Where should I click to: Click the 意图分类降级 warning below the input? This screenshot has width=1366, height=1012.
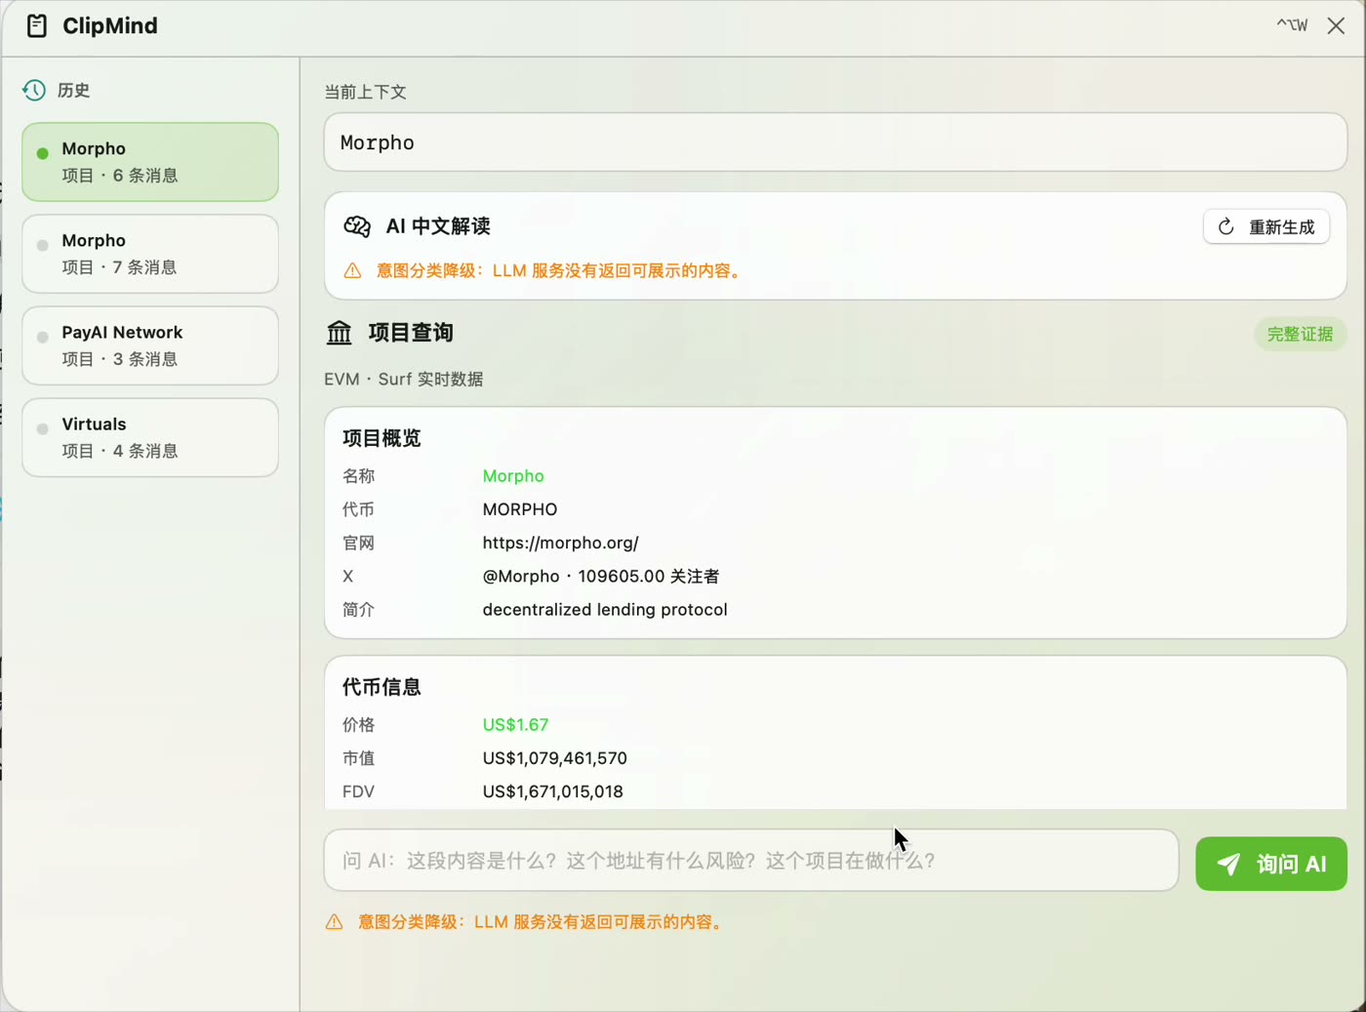click(542, 921)
